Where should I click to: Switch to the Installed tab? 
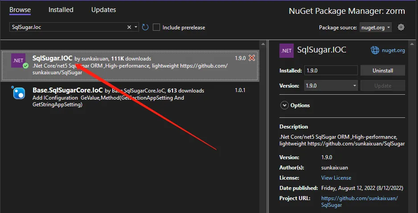[x=61, y=10]
